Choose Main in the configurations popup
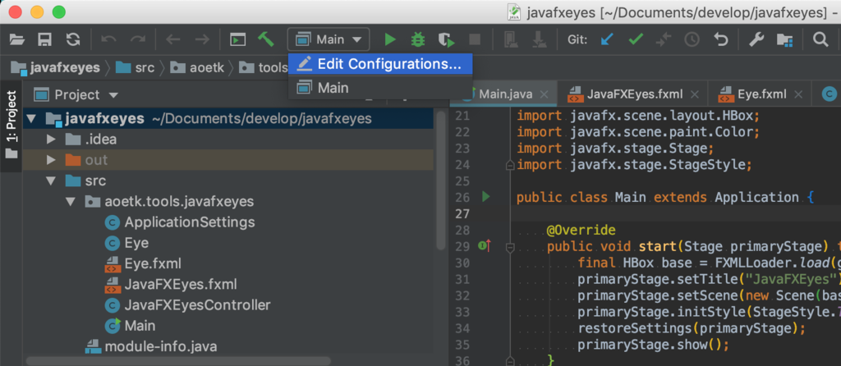 pos(380,87)
